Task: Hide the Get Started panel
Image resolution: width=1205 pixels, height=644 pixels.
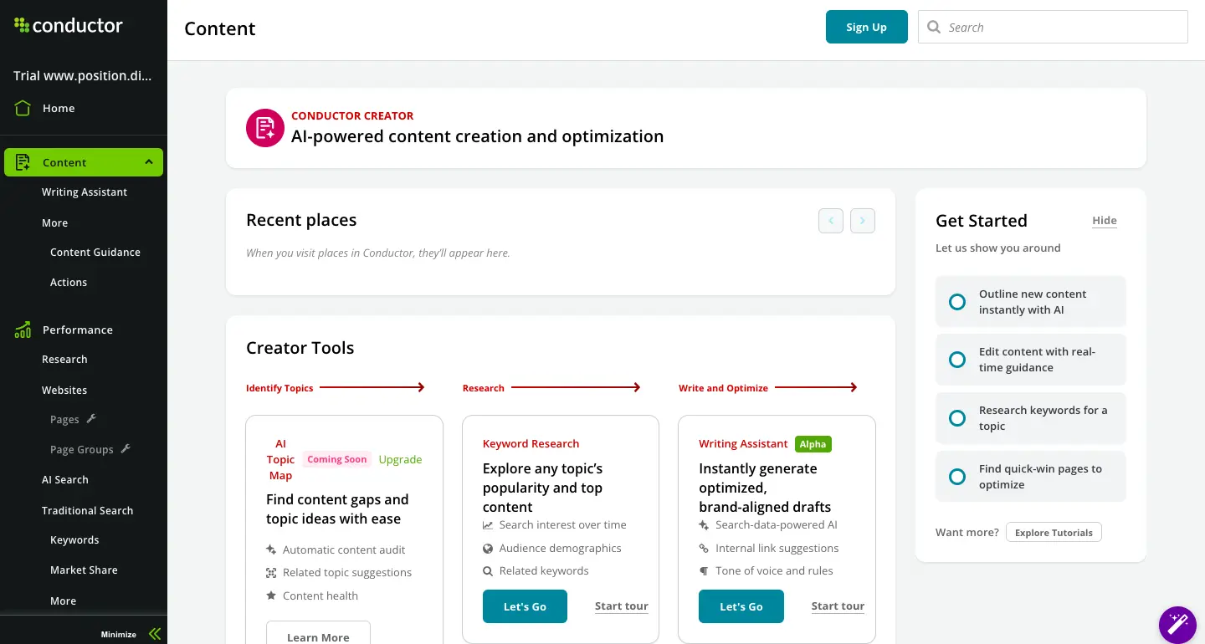Action: (x=1105, y=221)
